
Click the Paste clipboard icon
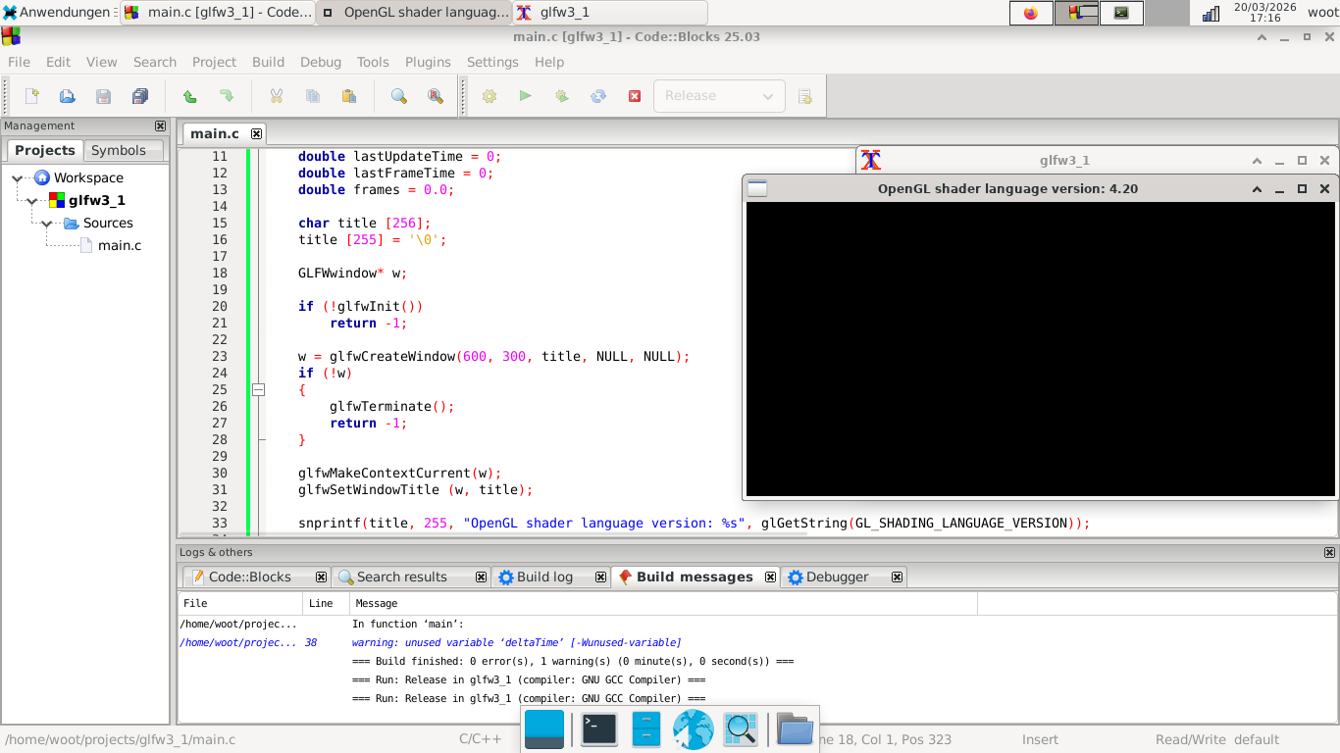pos(348,96)
